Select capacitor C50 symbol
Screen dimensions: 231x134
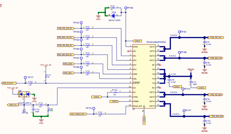point(169,80)
